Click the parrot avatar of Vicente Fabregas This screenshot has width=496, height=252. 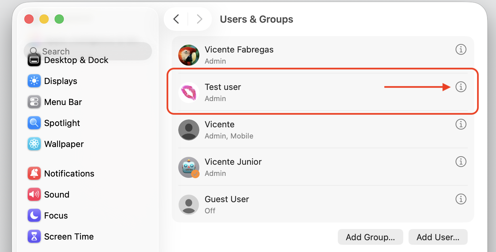tap(189, 55)
